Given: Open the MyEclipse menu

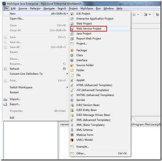Looking at the screenshot, I should 87,9.
